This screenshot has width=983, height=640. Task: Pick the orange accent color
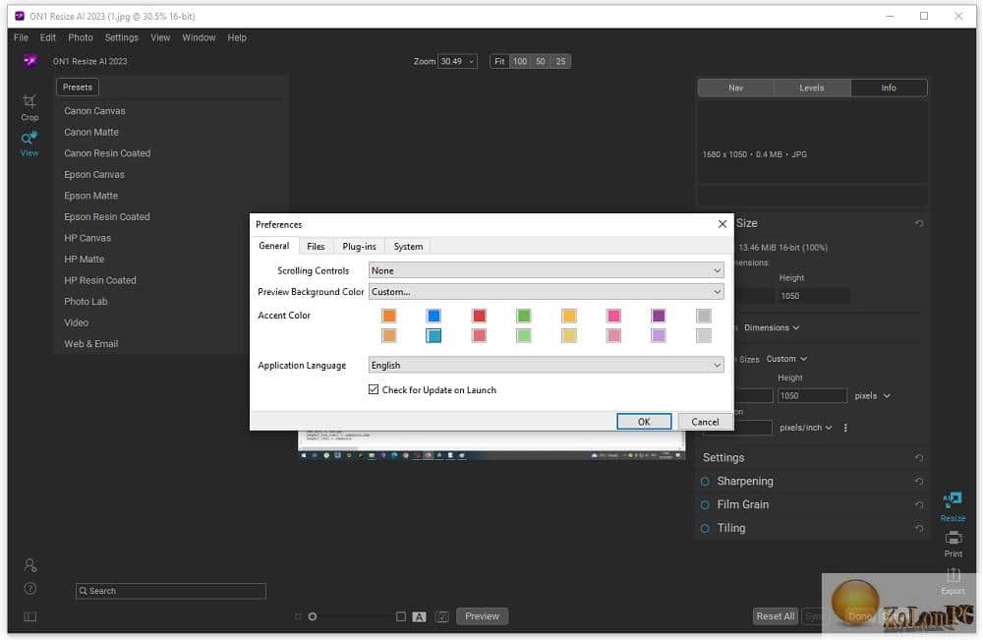[388, 316]
